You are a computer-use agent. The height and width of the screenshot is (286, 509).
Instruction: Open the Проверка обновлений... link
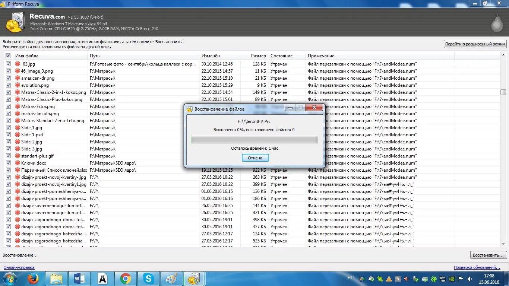(x=477, y=267)
